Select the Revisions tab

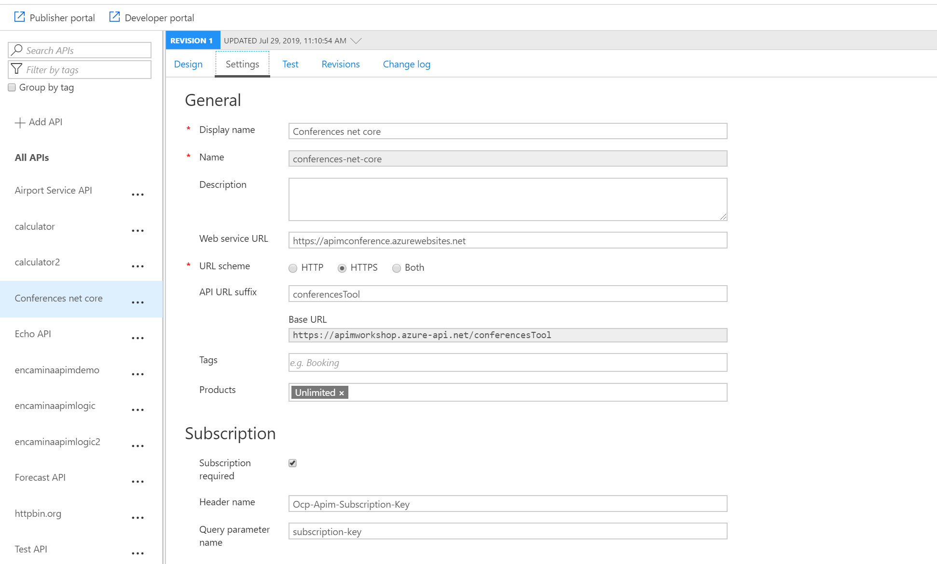pos(340,64)
